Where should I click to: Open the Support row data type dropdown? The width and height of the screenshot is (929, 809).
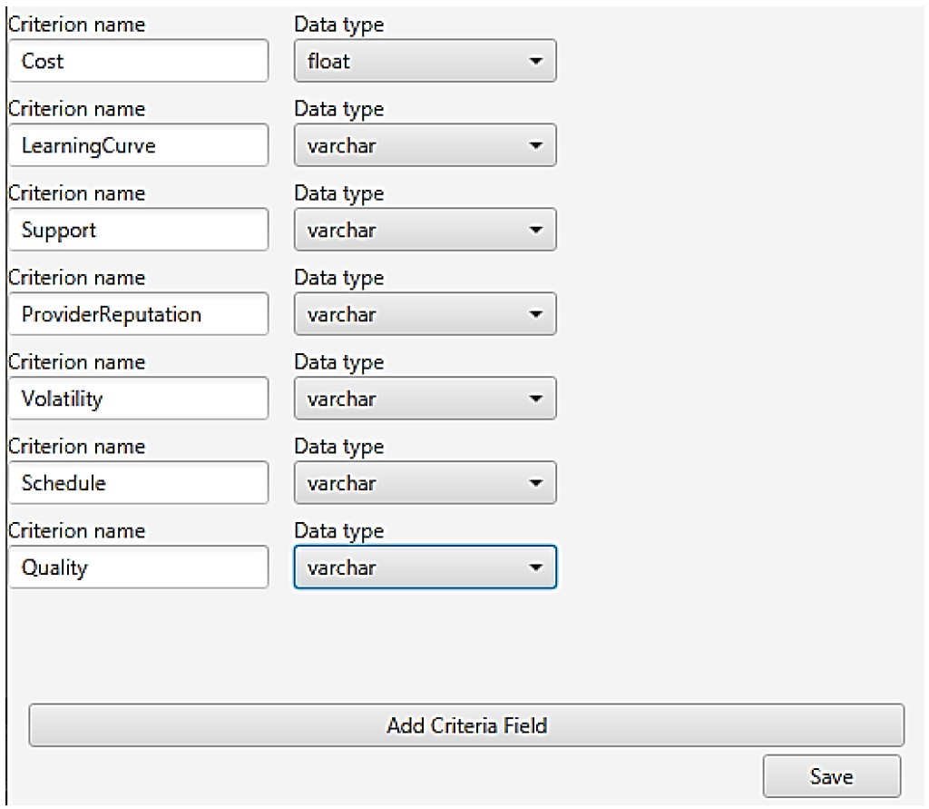pos(425,230)
